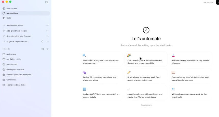This screenshot has height=117, width=219.
Task: Open the Learn more link
Action: (x=208, y=2)
